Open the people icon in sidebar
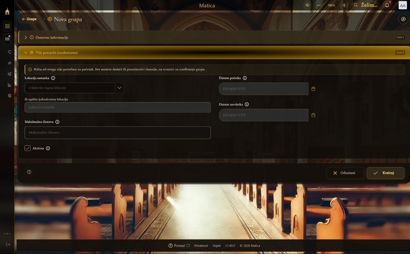 [9, 63]
